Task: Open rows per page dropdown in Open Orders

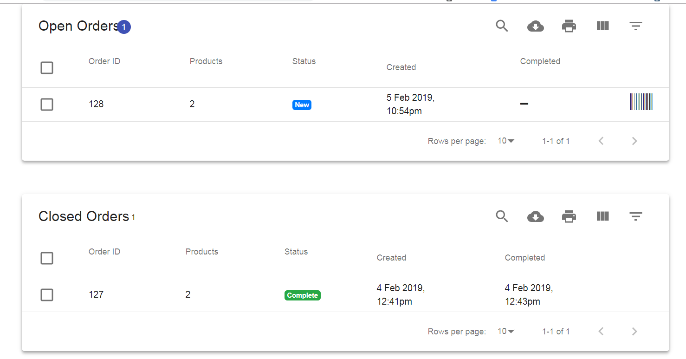Action: click(506, 141)
